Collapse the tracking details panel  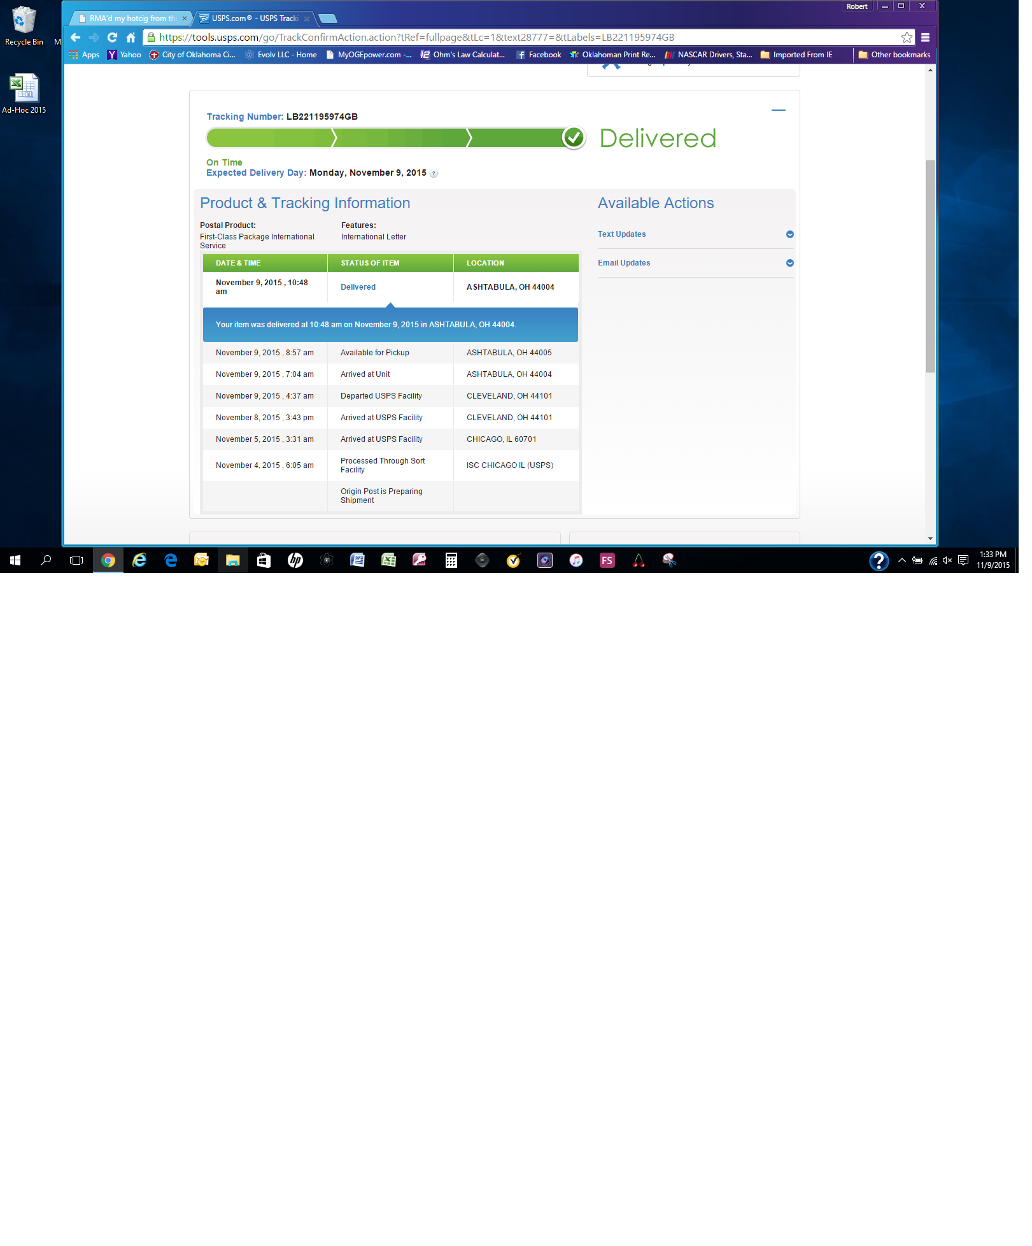pyautogui.click(x=778, y=110)
